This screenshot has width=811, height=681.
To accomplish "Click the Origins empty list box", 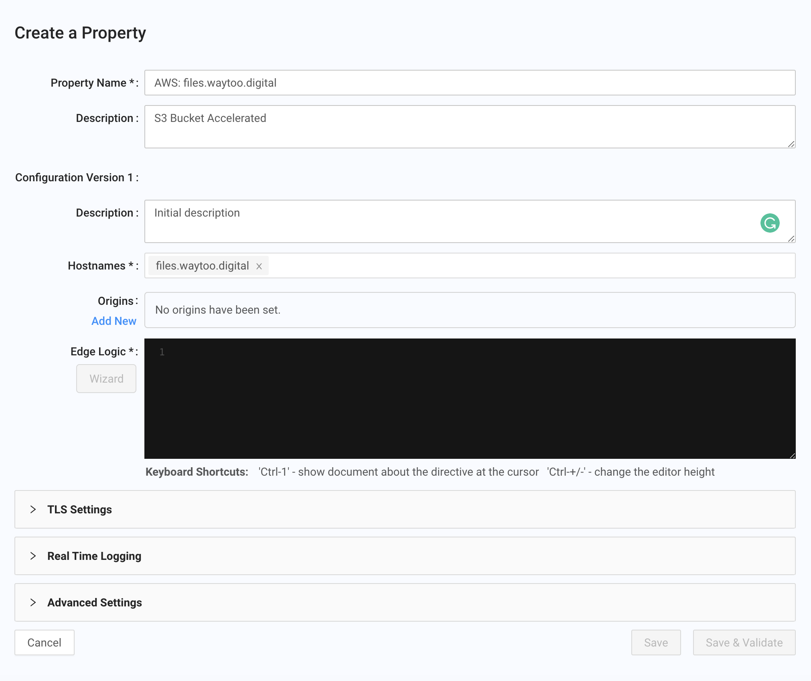I will (469, 310).
